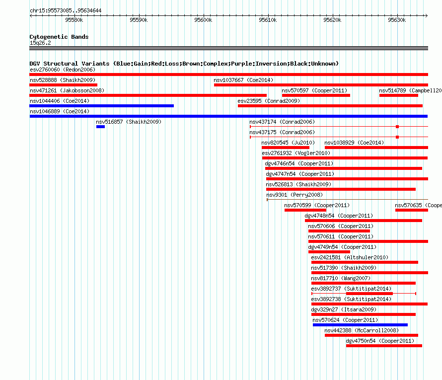Viewport: 442px width, 380px height.
Task: Open nsv442388 (McCarroll2008) variant
Action: pos(362,330)
